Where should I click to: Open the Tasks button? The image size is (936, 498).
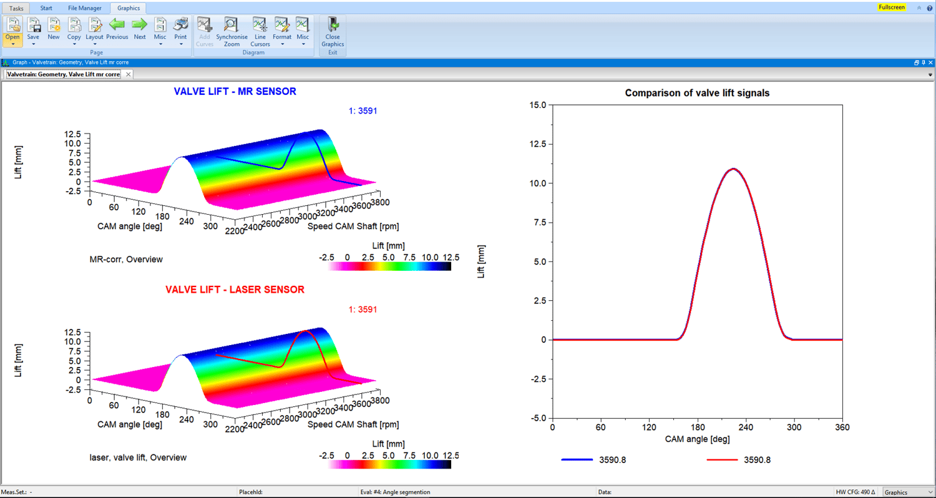[16, 8]
